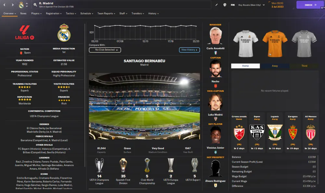
Task: Click the Santiago Bernabéu stadium photo
Action: [x=145, y=106]
